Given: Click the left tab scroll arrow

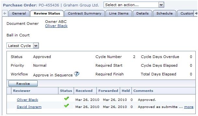Looking at the screenshot, I should pyautogui.click(x=5, y=13).
